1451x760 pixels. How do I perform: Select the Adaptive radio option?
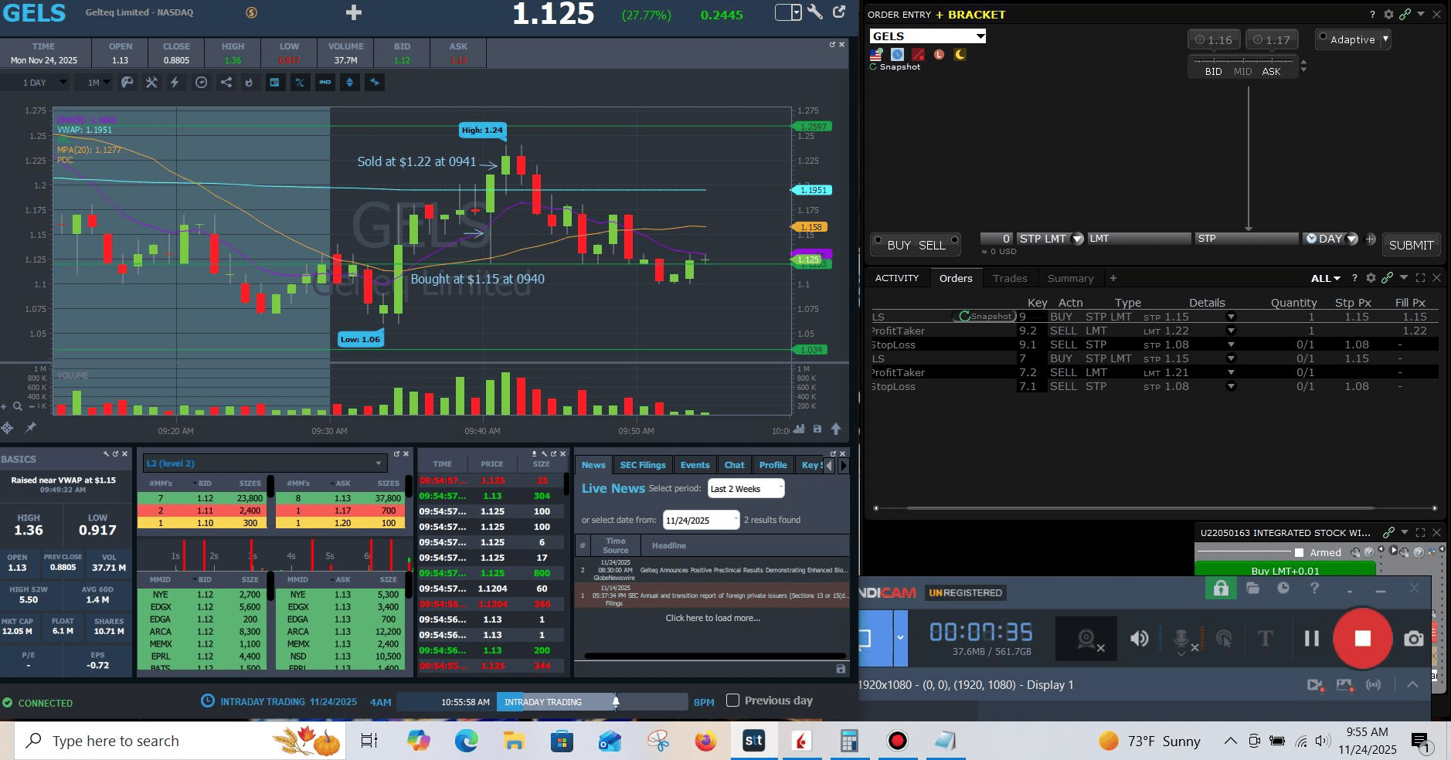(x=1323, y=37)
